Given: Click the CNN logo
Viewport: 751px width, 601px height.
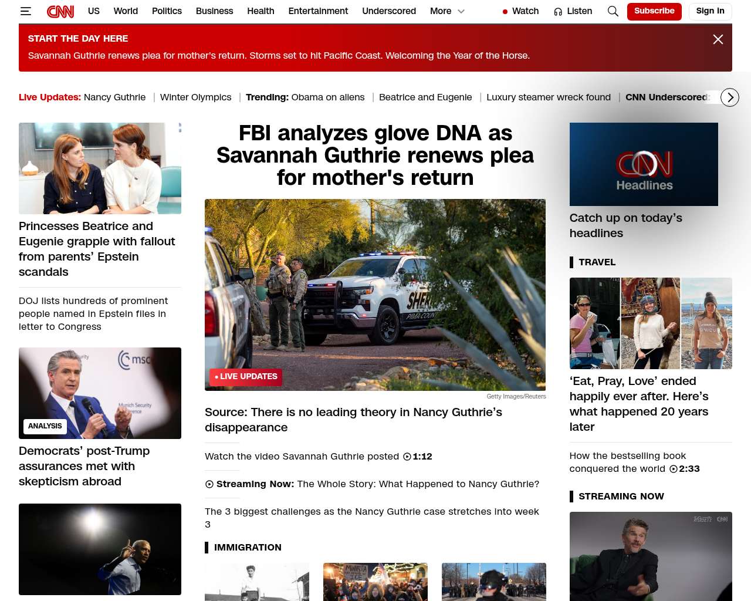Looking at the screenshot, I should [60, 11].
